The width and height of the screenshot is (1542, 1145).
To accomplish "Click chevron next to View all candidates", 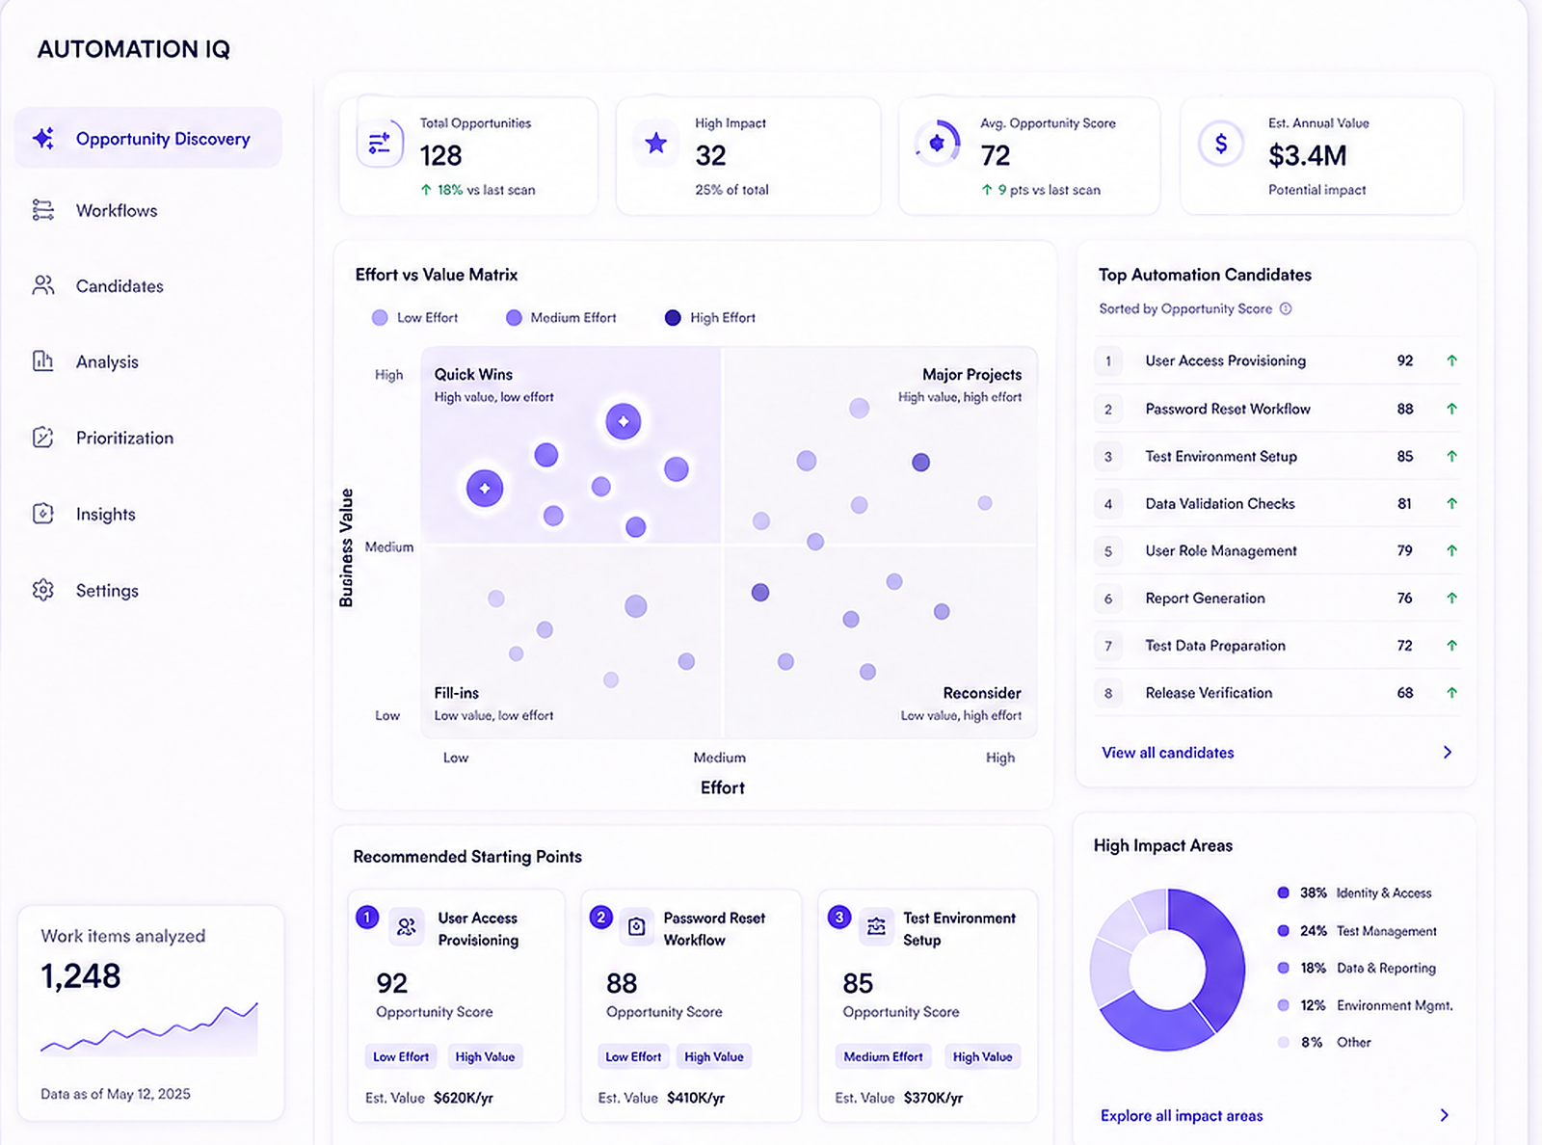I will tap(1448, 752).
